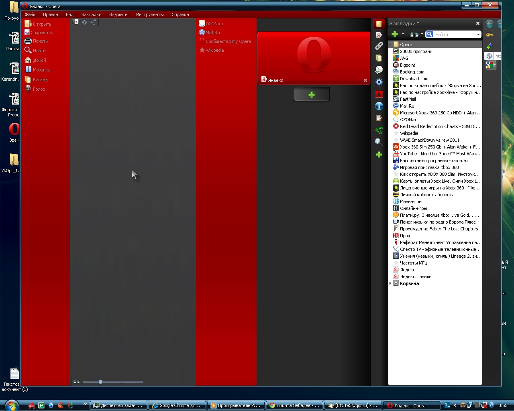Open the OZON.ru link in personal bar
Image resolution: width=514 pixels, height=411 pixels.
click(x=211, y=24)
